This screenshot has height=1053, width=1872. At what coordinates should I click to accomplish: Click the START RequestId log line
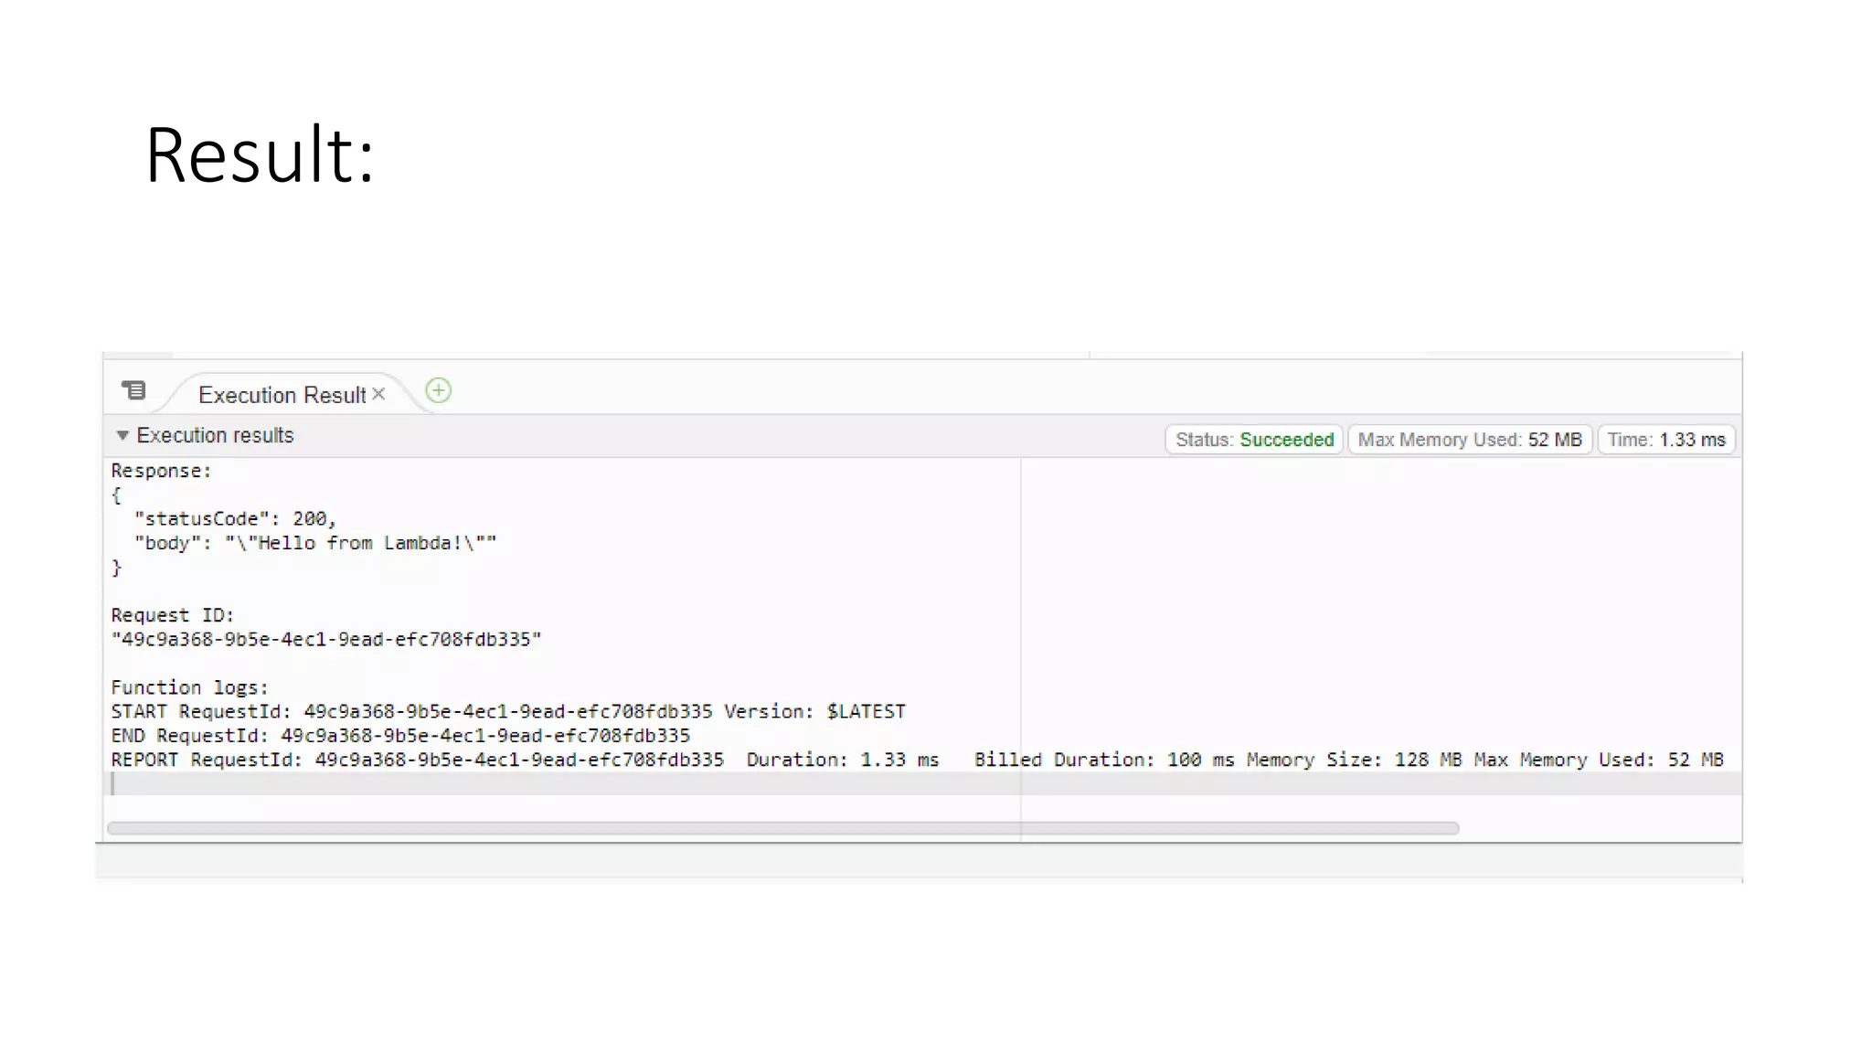coord(507,711)
